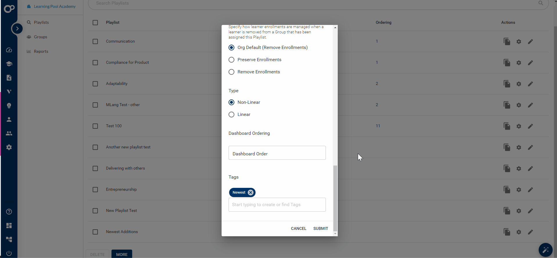The image size is (557, 258).
Task: Edit MLang Test - other playlist
Action: click(x=530, y=105)
